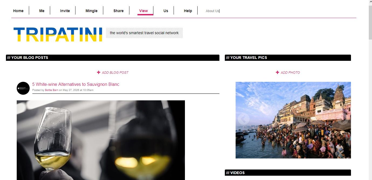The image size is (372, 180).
Task: Click the About Us link
Action: (x=212, y=11)
